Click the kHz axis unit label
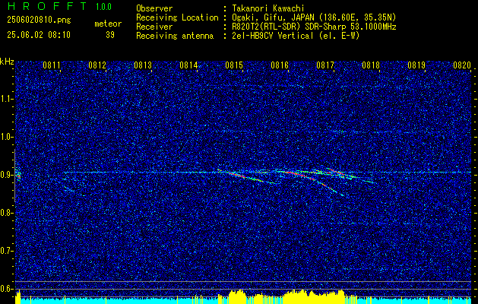Viewport: 478px width, 304px height. 7,62
